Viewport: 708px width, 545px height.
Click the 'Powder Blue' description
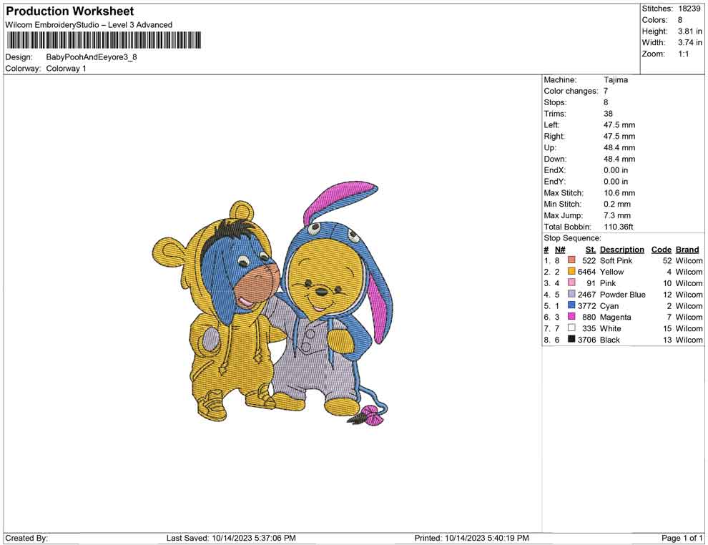(623, 295)
